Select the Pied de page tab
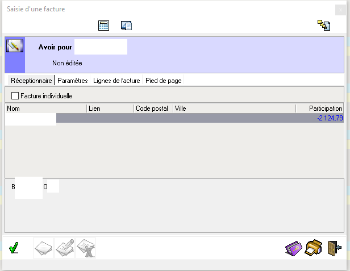The width and height of the screenshot is (350, 271). coord(163,81)
